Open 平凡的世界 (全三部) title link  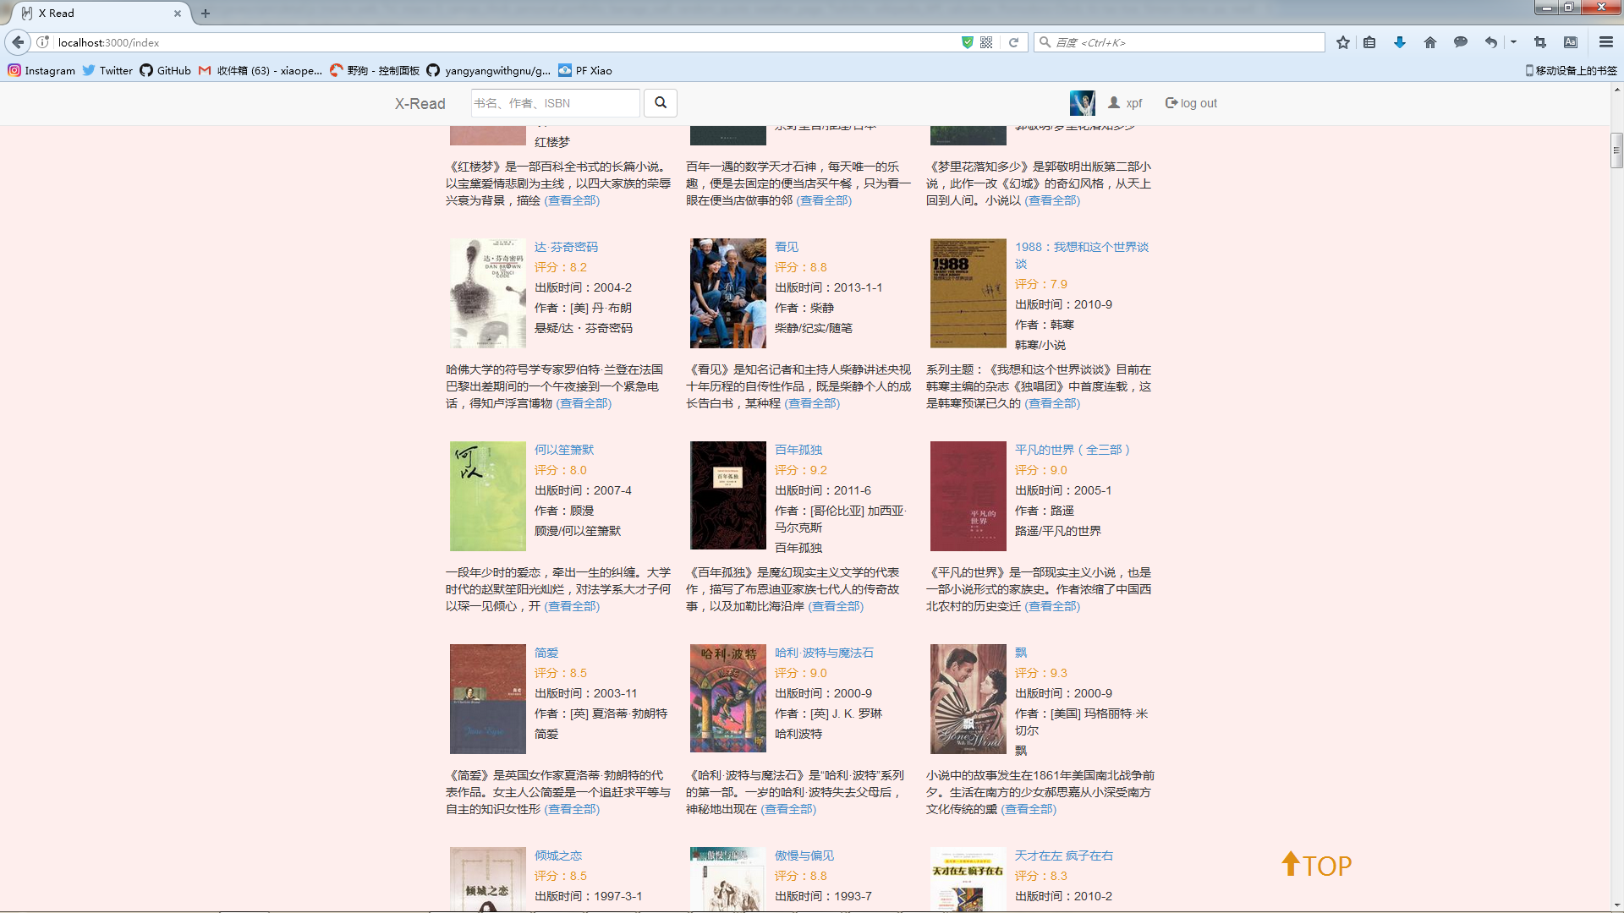1073,450
